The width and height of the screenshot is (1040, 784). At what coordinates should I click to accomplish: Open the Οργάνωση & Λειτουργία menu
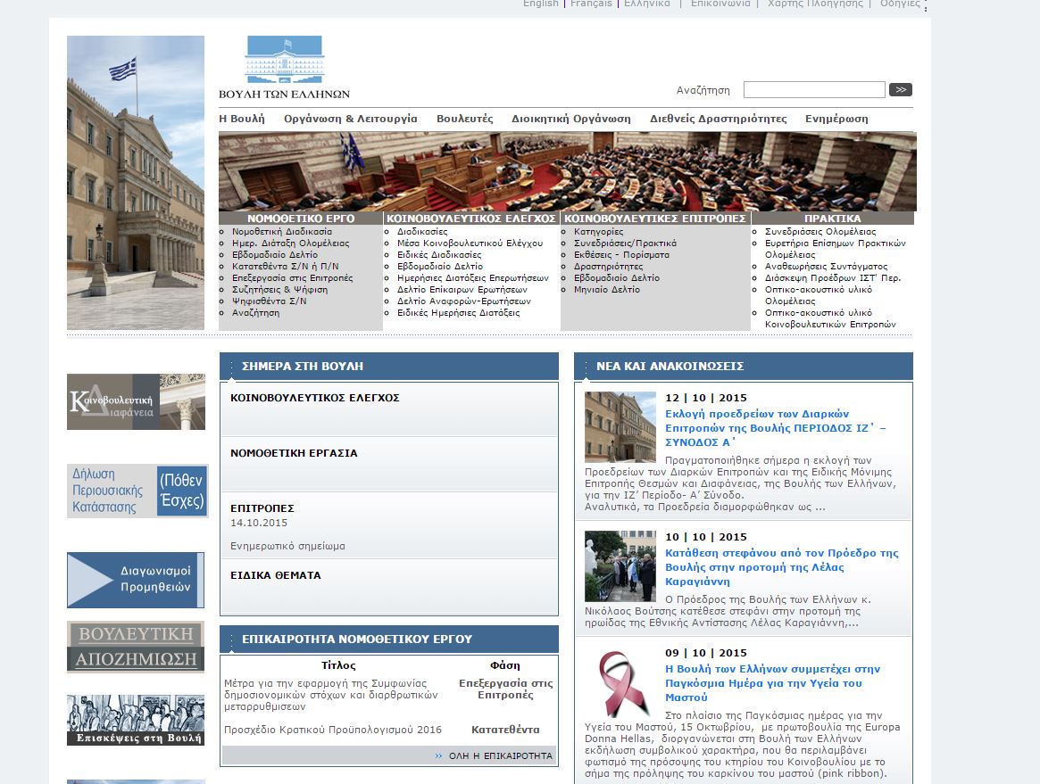click(350, 119)
